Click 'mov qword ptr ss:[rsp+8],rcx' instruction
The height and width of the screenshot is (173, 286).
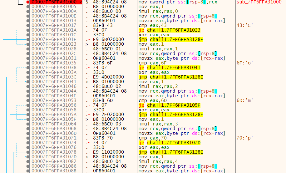tap(178, 2)
